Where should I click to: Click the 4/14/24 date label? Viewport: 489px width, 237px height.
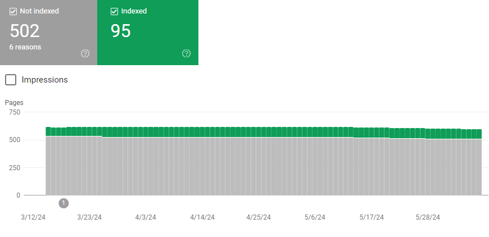(202, 217)
